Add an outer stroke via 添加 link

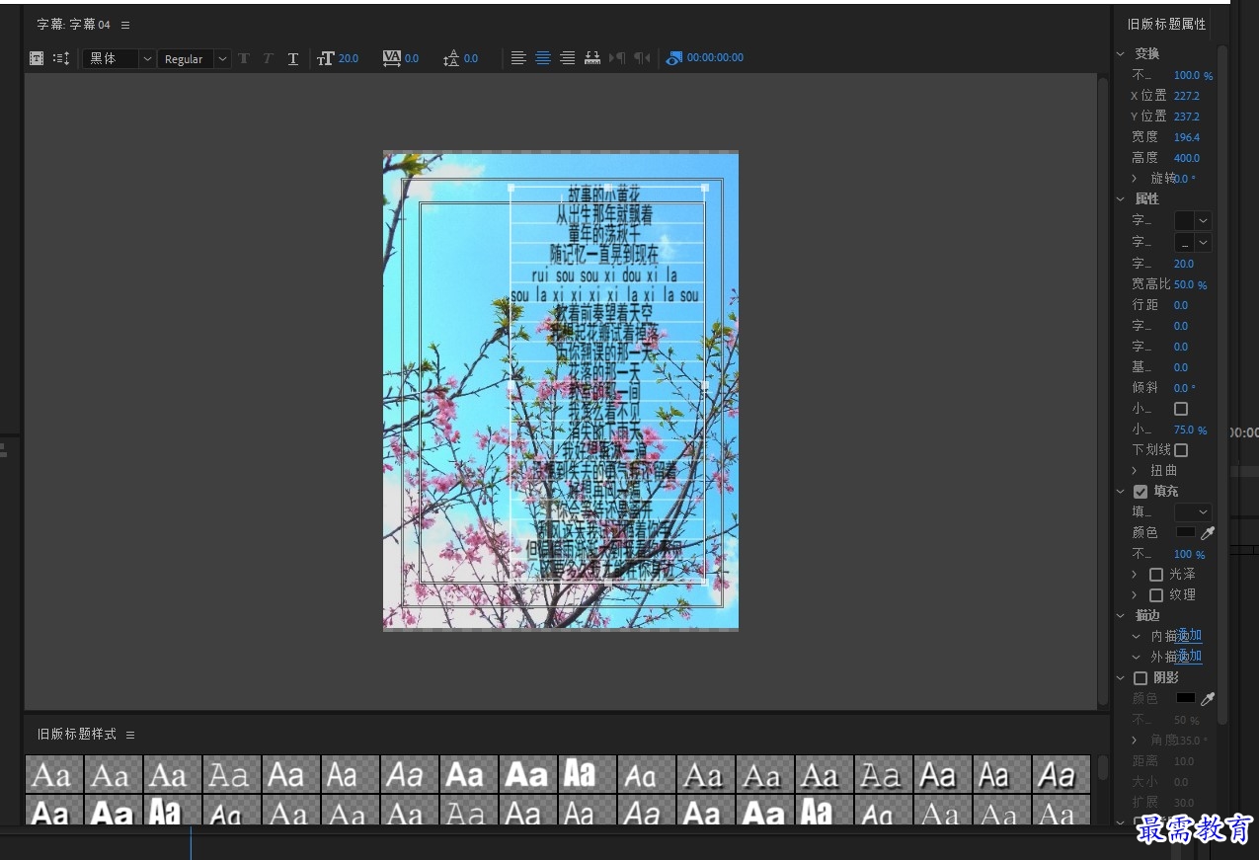tap(1190, 657)
